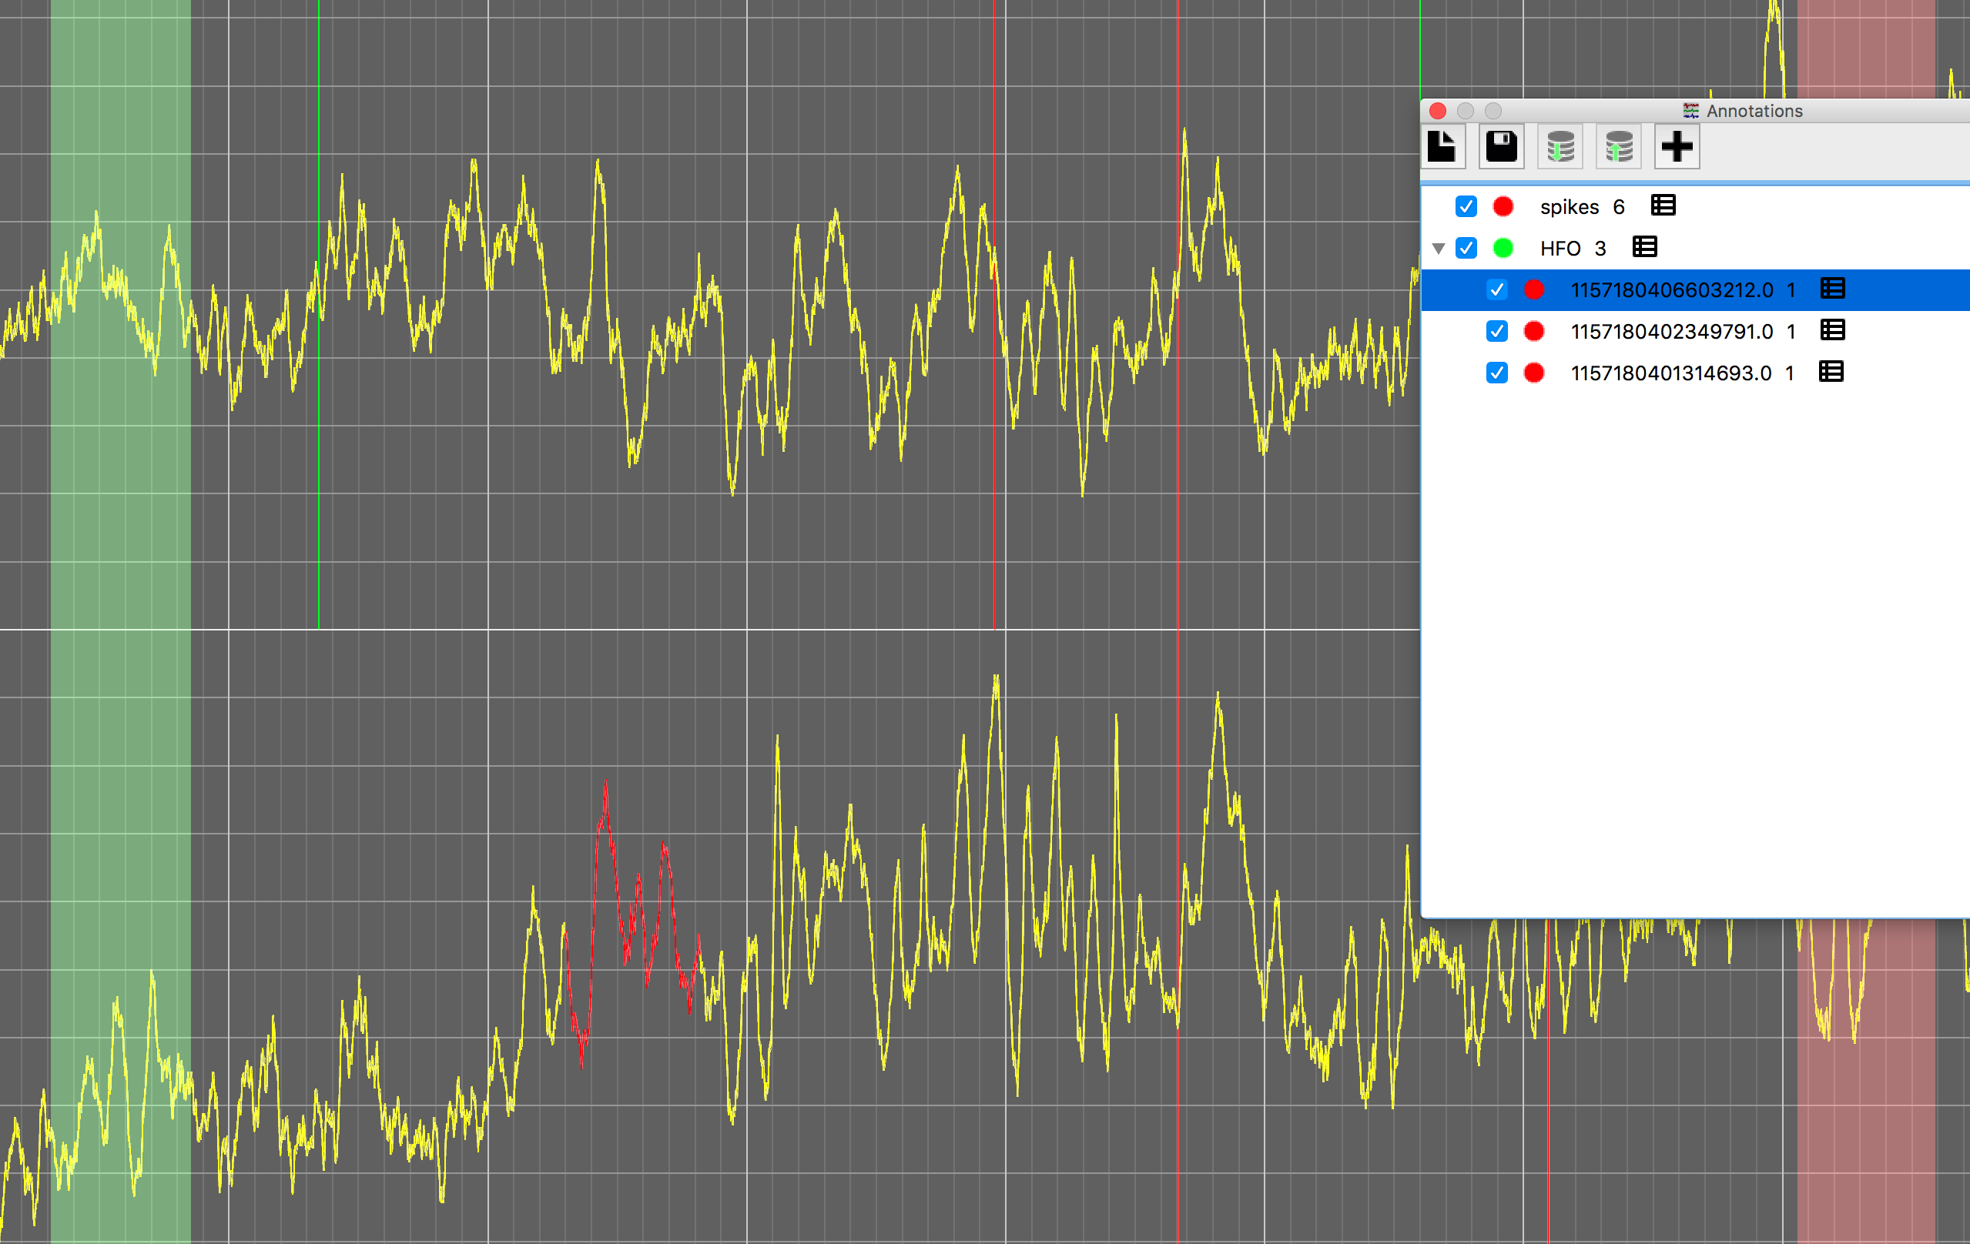The height and width of the screenshot is (1244, 1970).
Task: Download annotations from the database
Action: (1560, 145)
